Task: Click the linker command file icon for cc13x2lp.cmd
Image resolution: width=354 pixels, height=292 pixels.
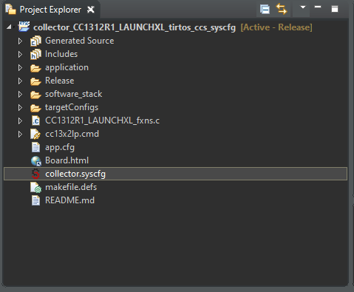Action: [x=35, y=134]
